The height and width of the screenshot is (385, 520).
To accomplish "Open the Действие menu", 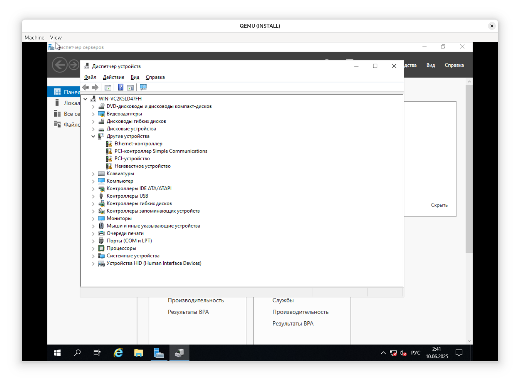I will pyautogui.click(x=113, y=77).
